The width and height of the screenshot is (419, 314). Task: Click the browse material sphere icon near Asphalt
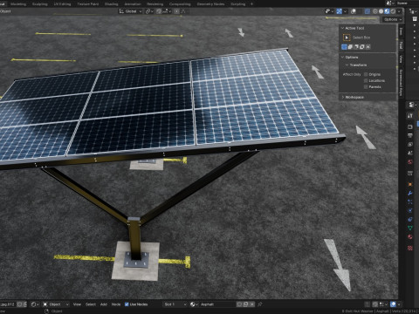click(193, 304)
